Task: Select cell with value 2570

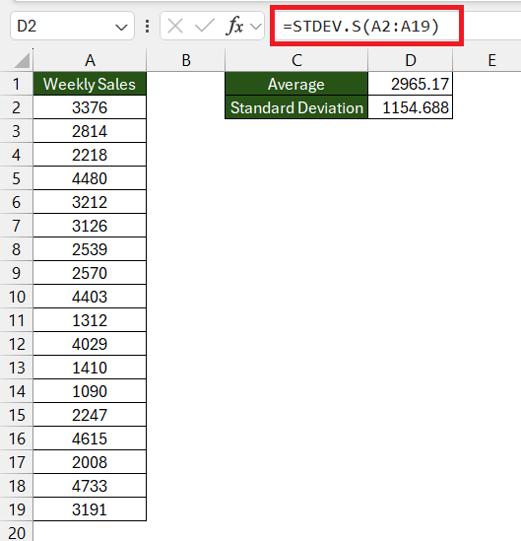Action: [x=90, y=273]
